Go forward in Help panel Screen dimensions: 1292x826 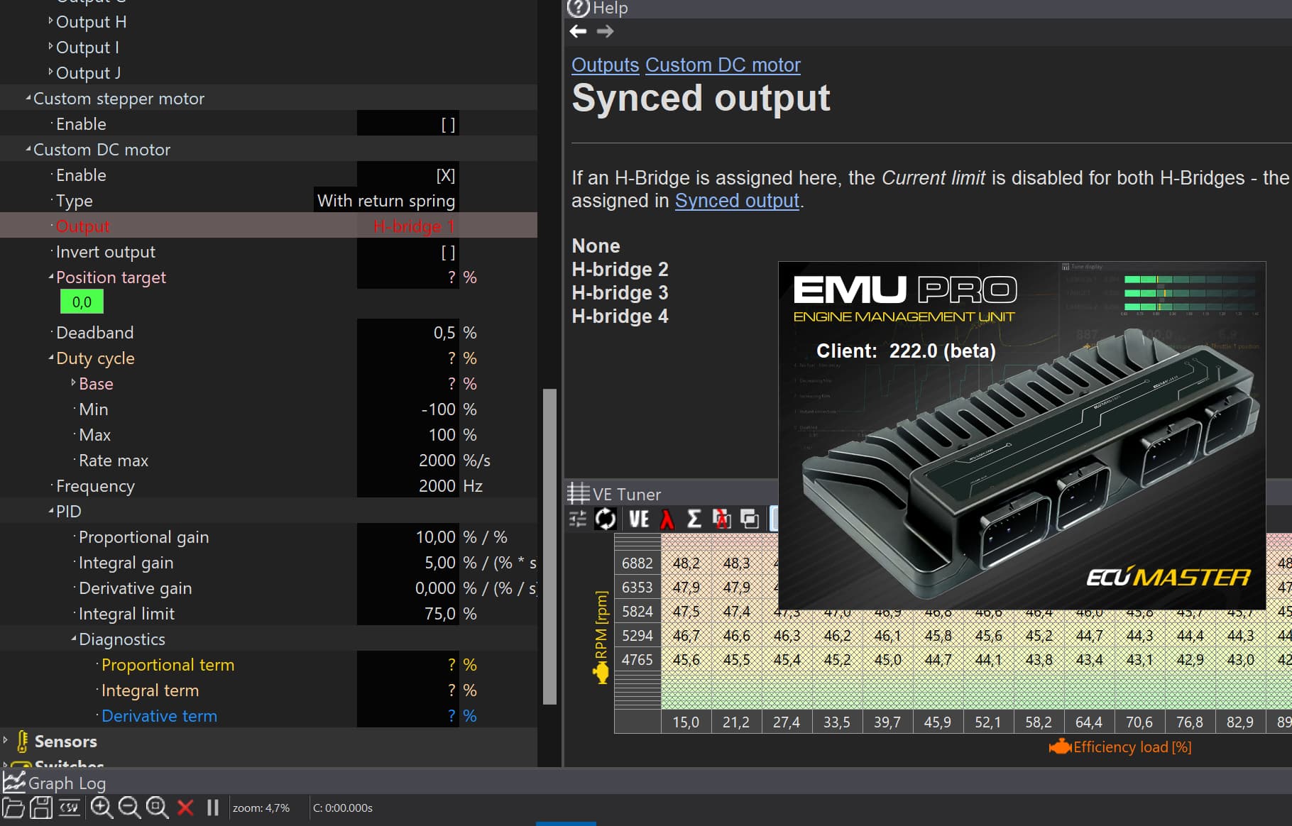tap(606, 31)
